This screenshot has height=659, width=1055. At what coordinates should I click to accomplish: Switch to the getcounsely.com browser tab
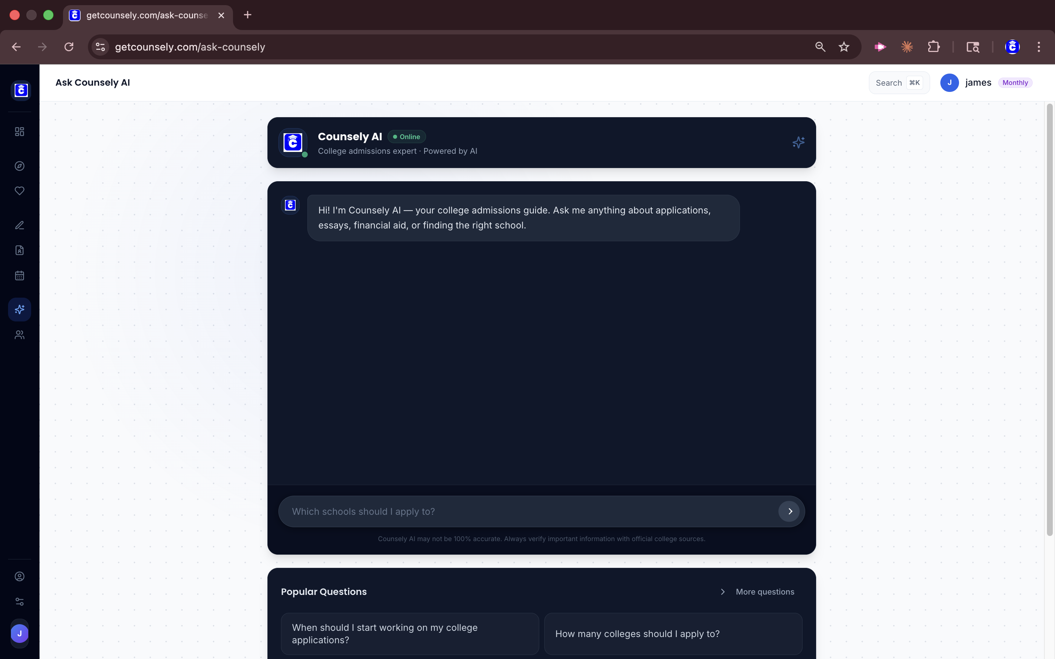point(144,15)
